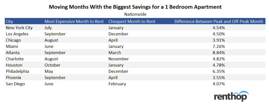
Task: Click the Nationwide subtitle
Action: pyautogui.click(x=135, y=14)
